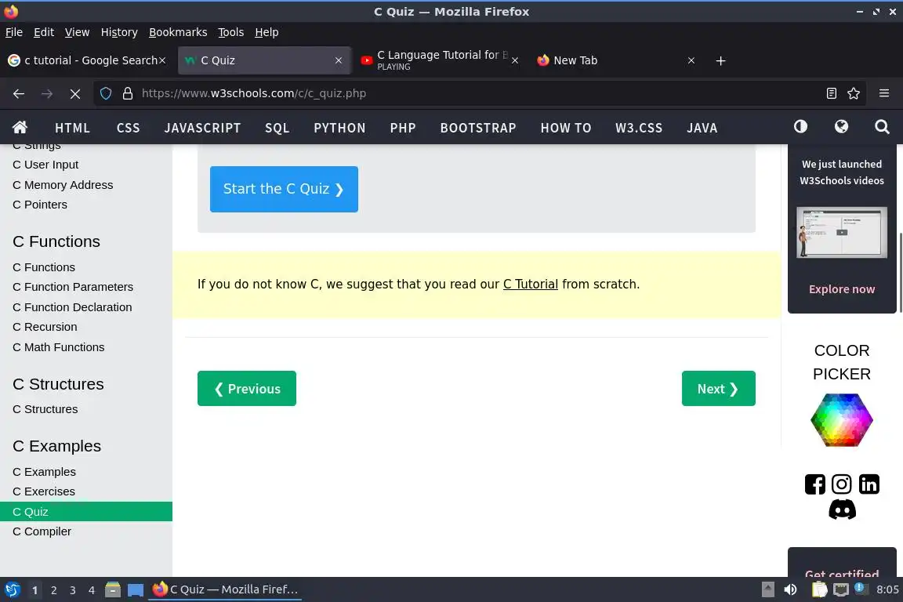Viewport: 903px width, 602px height.
Task: Open the taskbar file manager icon
Action: (113, 590)
